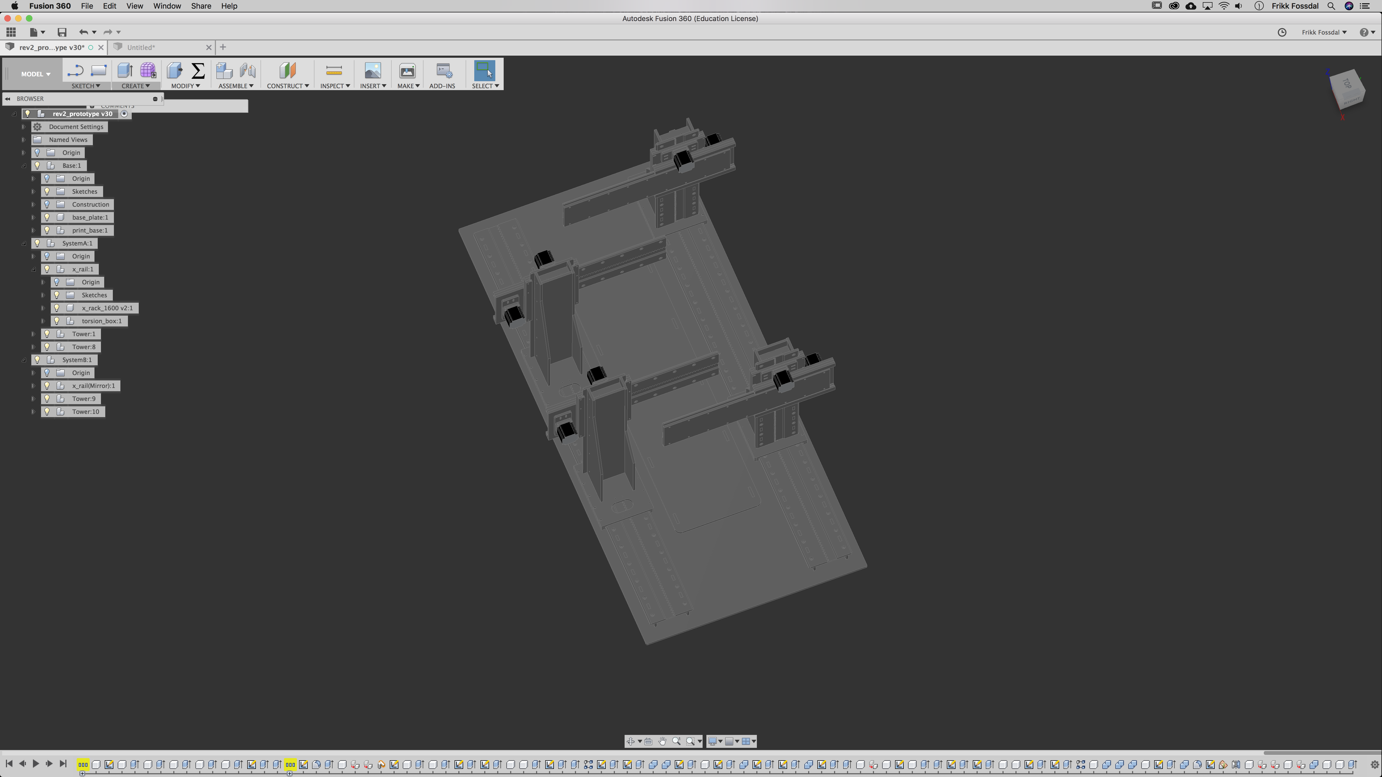Click the Create Sketch icon
The height and width of the screenshot is (777, 1382).
pyautogui.click(x=75, y=71)
